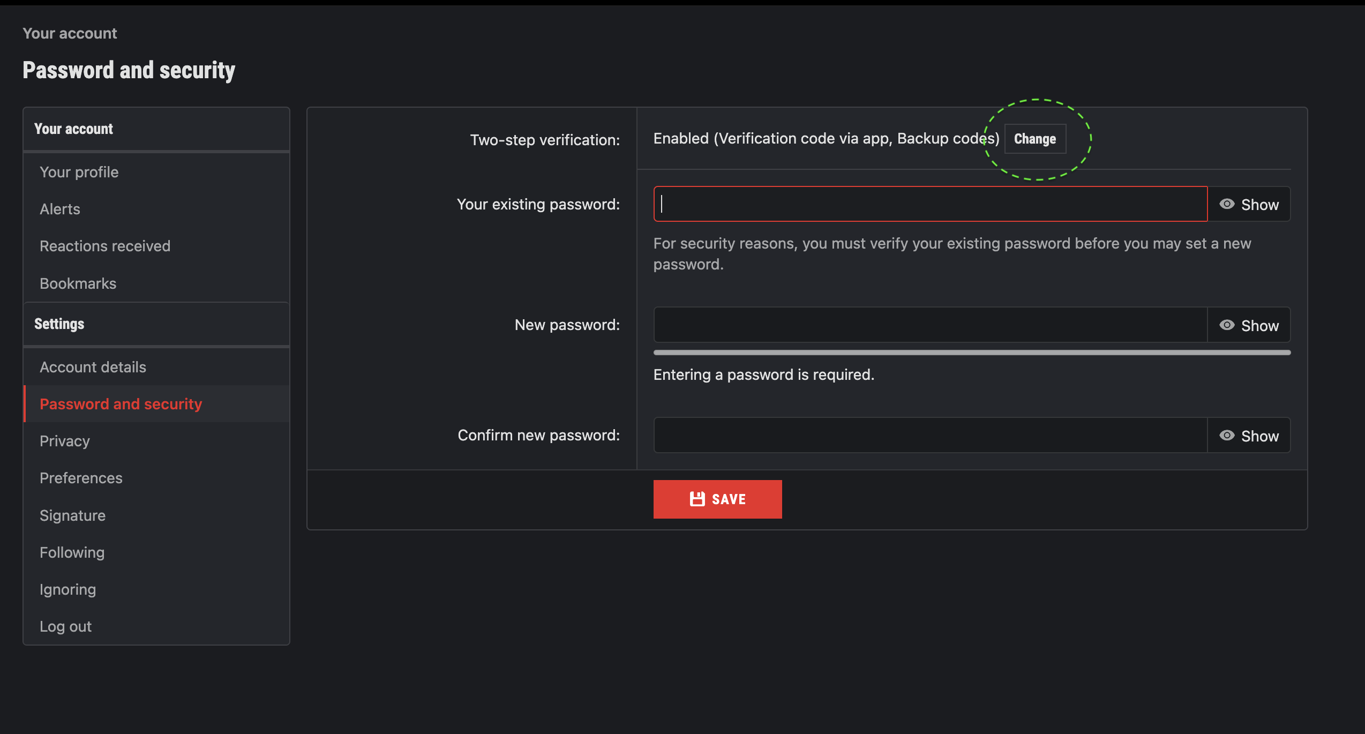
Task: Show the new password text
Action: pyautogui.click(x=1249, y=325)
